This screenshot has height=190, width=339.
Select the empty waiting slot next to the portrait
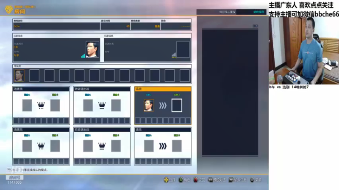tap(34, 76)
